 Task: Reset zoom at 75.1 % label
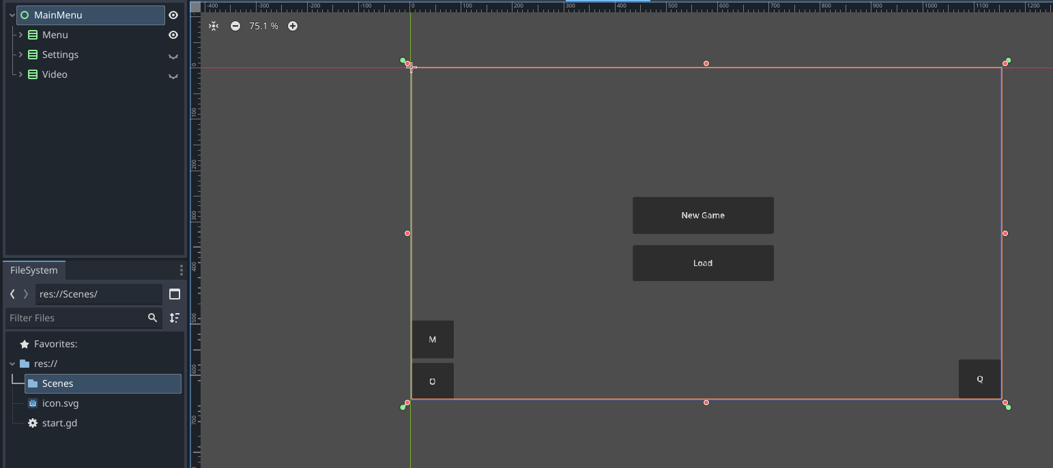(263, 26)
